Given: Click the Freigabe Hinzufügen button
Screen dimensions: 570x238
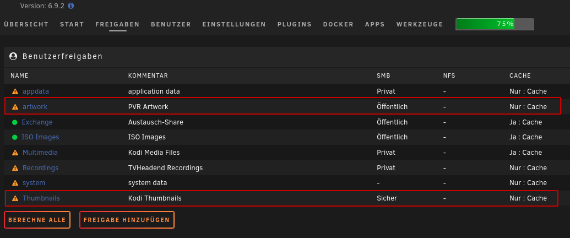Looking at the screenshot, I should (127, 220).
